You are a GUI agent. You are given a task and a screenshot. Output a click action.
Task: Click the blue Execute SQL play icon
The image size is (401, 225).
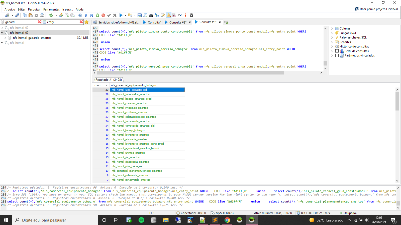tap(121, 15)
